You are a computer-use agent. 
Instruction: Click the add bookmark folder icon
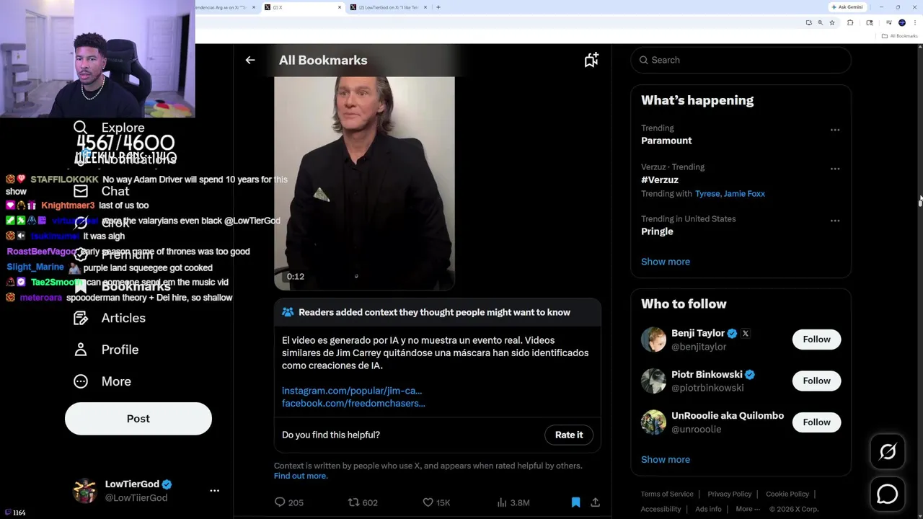click(591, 61)
